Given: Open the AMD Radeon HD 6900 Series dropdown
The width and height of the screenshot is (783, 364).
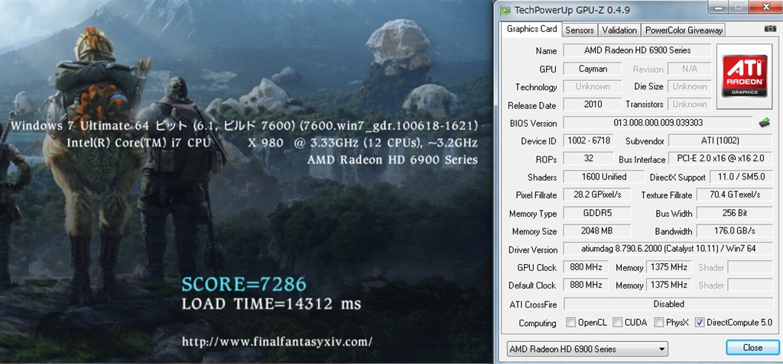Looking at the screenshot, I should [587, 349].
